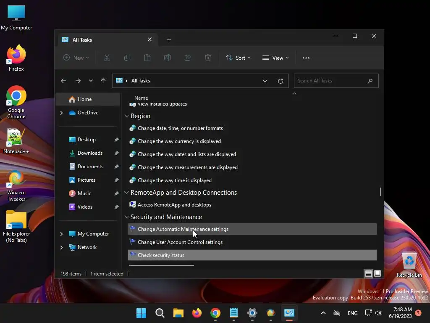
Task: Refresh the All Tasks folder
Action: pos(280,81)
